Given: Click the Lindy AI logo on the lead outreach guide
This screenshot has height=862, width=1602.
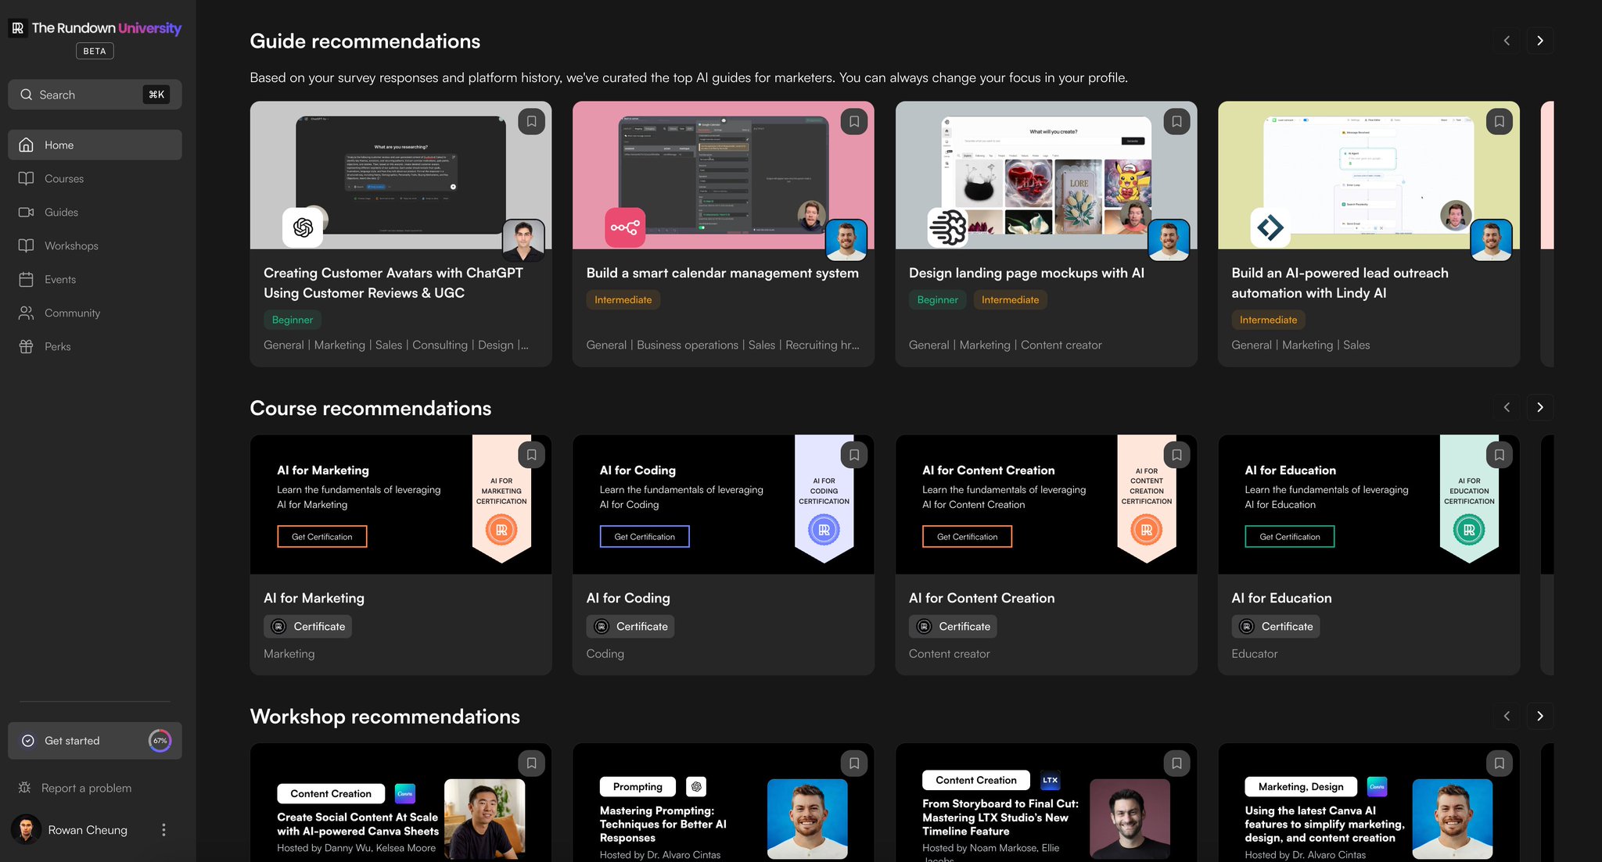Looking at the screenshot, I should coord(1270,227).
